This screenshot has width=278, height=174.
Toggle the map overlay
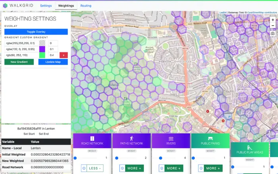pos(36,32)
